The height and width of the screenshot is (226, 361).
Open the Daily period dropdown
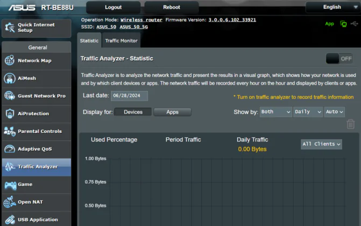308,112
